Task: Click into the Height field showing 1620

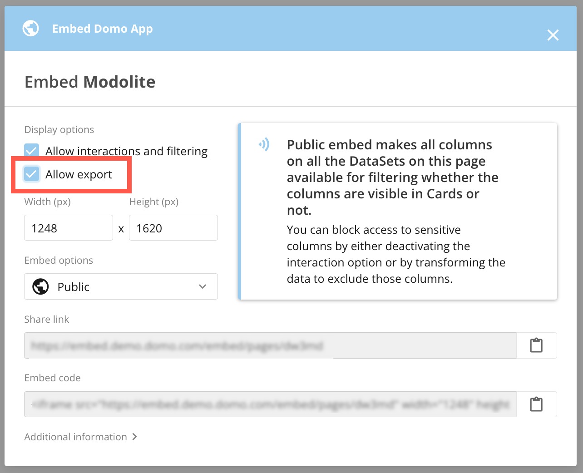Action: coord(173,228)
